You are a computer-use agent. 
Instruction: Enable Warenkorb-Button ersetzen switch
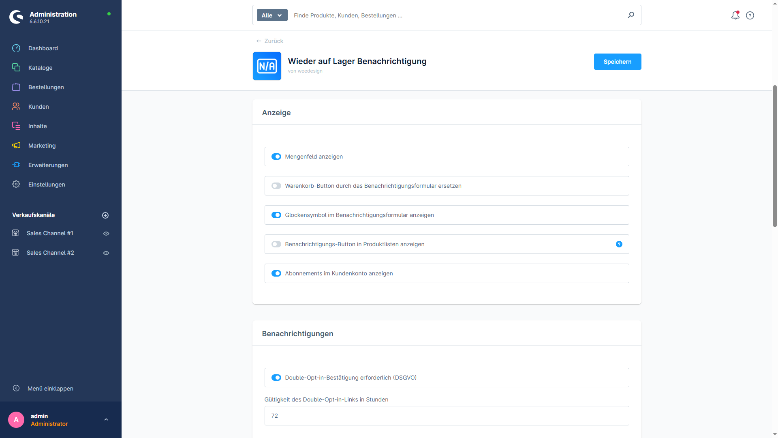276,186
